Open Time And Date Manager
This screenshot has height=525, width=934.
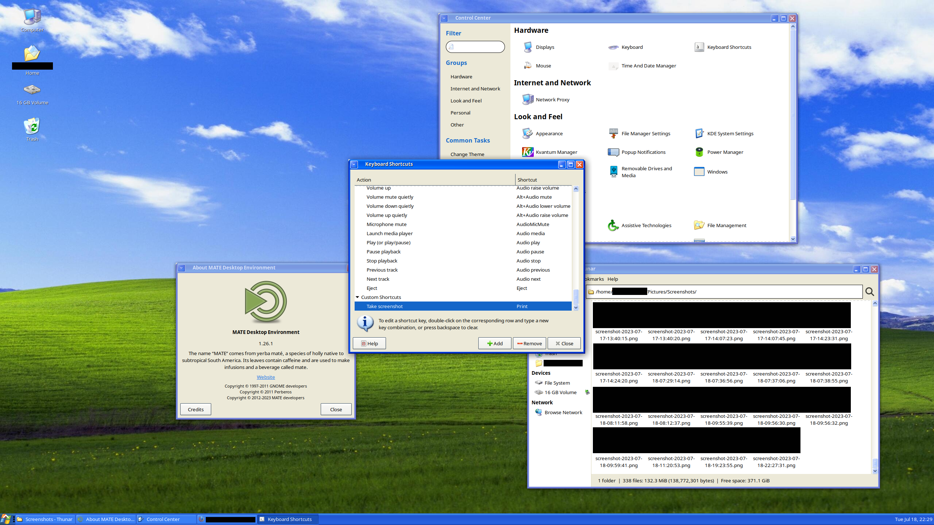coord(642,66)
